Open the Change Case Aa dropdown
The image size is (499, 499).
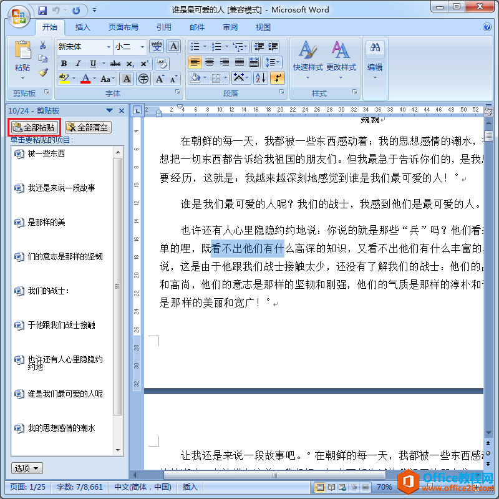pos(107,79)
